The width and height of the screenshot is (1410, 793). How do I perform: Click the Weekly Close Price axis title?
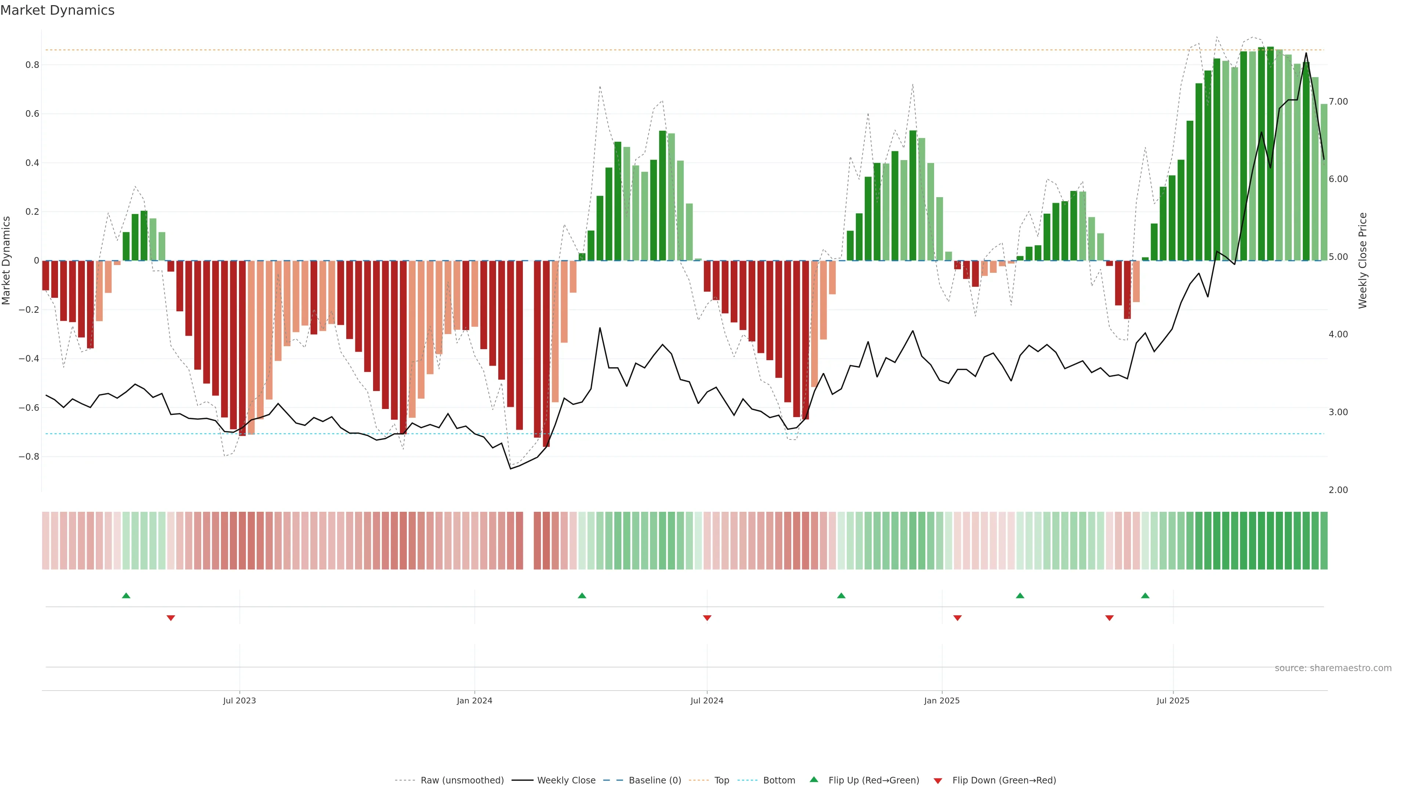point(1362,261)
